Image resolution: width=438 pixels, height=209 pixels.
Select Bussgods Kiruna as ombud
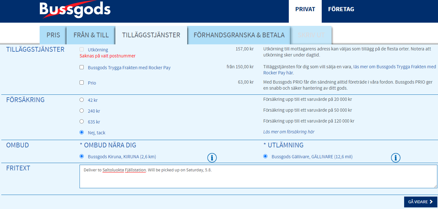click(82, 156)
